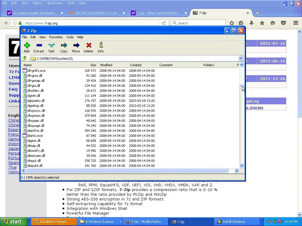Click the Windows start button
Screen dimensions: 302x226
tap(14, 222)
